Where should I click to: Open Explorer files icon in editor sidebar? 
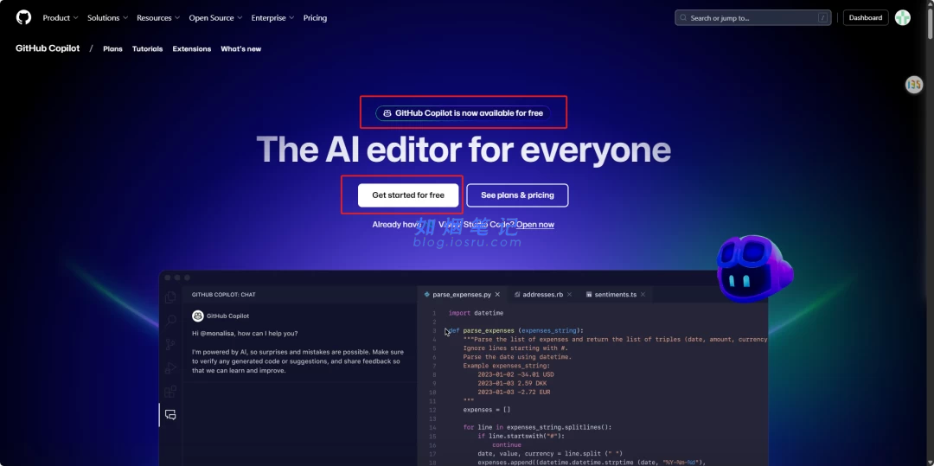(x=170, y=297)
